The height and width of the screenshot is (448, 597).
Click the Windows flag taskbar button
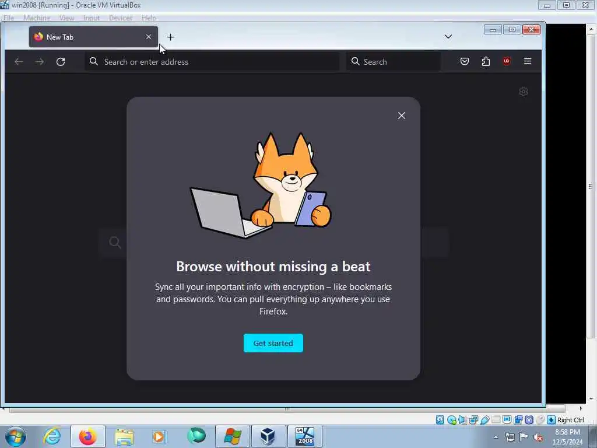(x=233, y=436)
